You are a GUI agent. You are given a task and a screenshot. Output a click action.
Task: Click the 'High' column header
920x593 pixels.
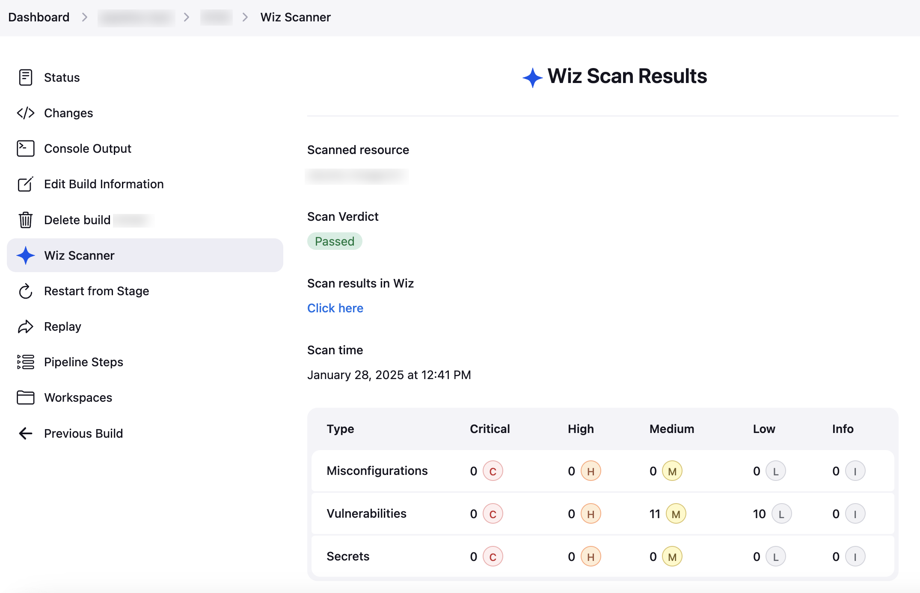click(581, 429)
